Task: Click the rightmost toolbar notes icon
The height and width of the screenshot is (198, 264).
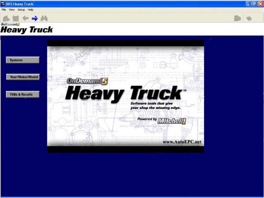Action: pos(249,18)
